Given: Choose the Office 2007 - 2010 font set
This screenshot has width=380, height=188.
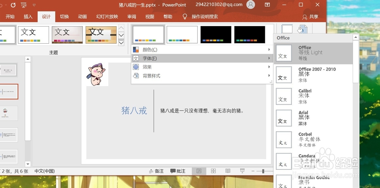Looking at the screenshot, I should click(313, 75).
